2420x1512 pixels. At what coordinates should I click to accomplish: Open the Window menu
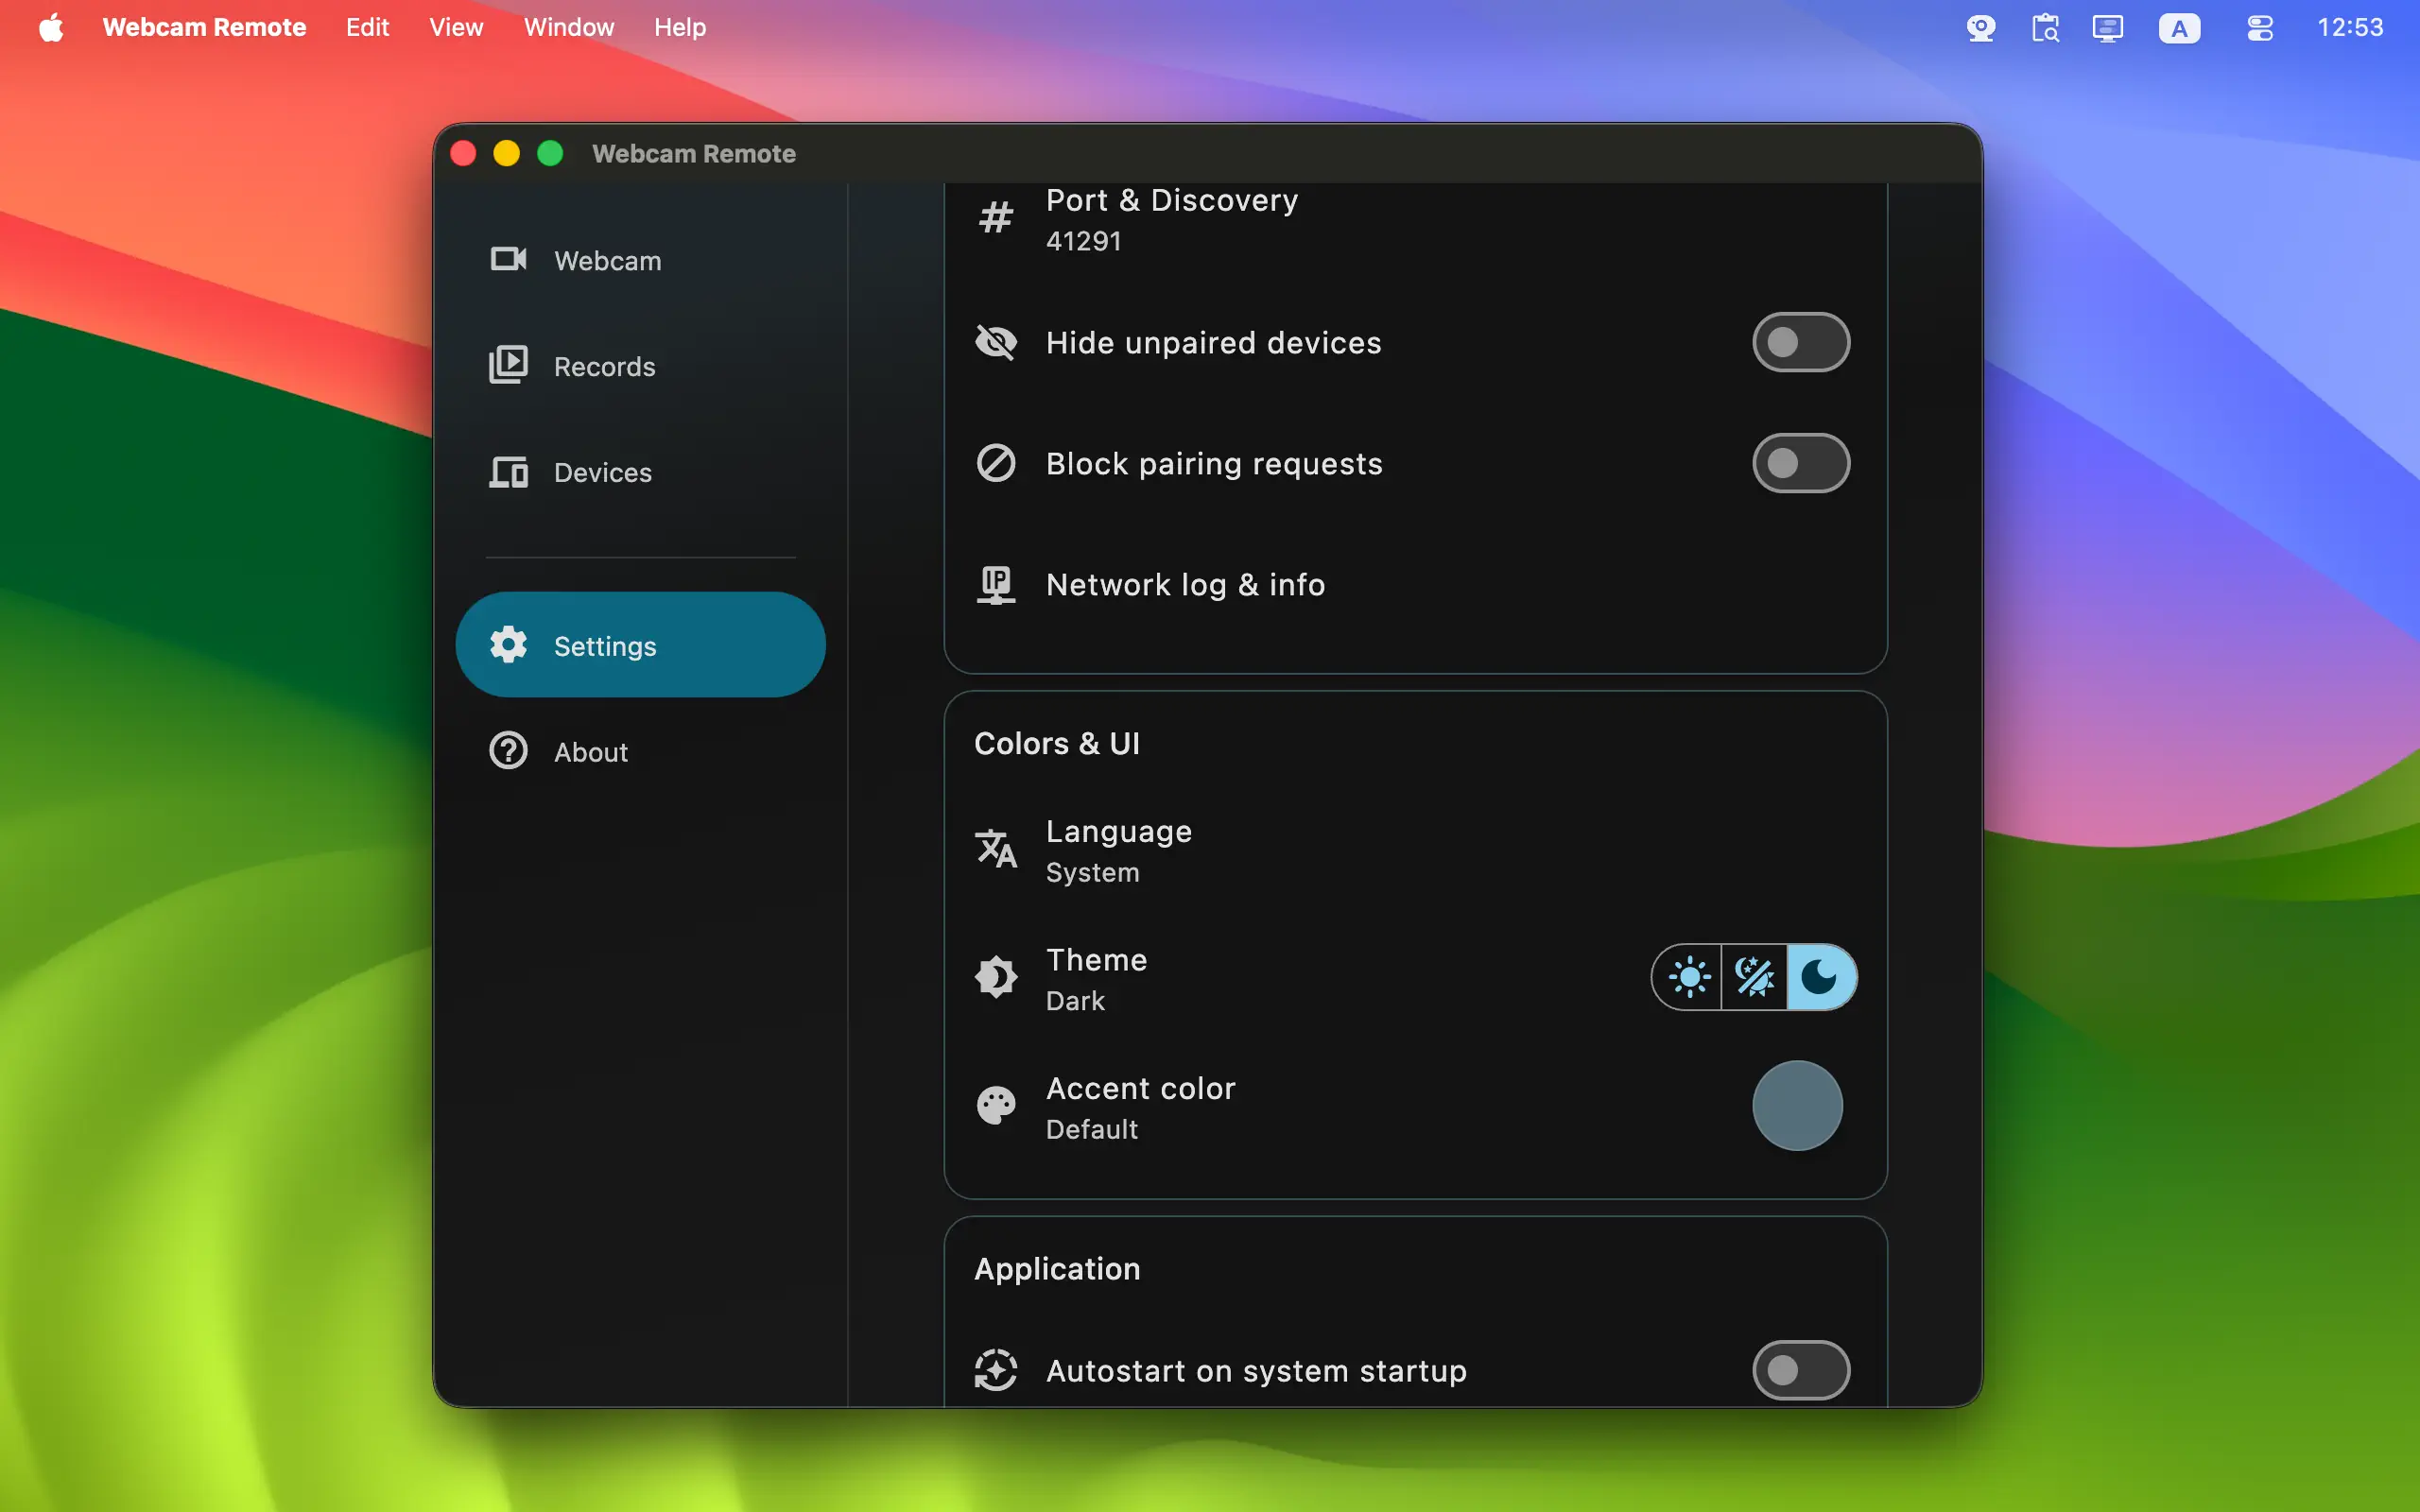coord(569,27)
